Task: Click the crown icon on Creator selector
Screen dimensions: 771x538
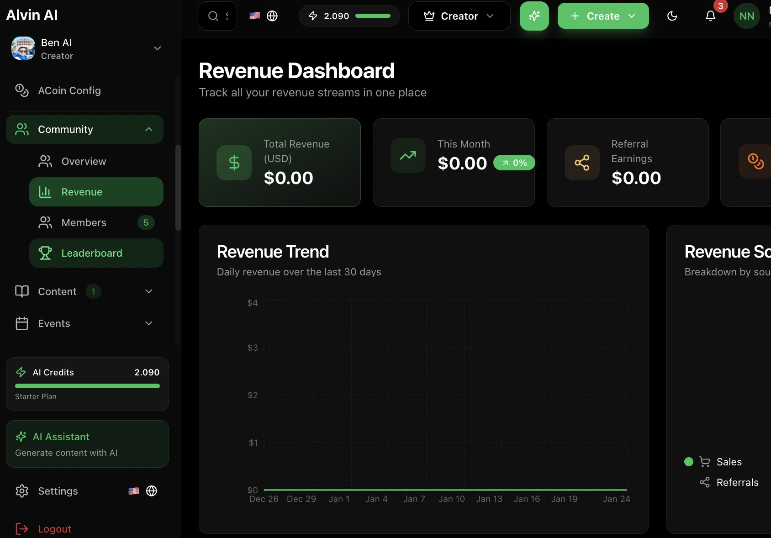Action: click(429, 16)
